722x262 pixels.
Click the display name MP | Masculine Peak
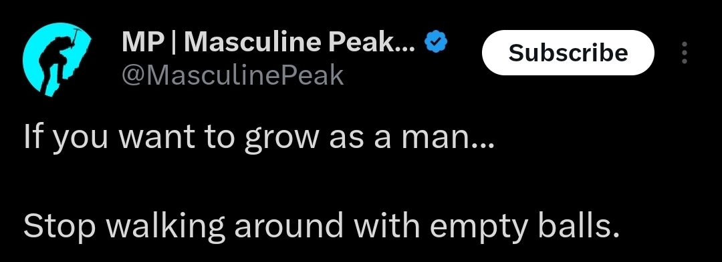coord(269,43)
